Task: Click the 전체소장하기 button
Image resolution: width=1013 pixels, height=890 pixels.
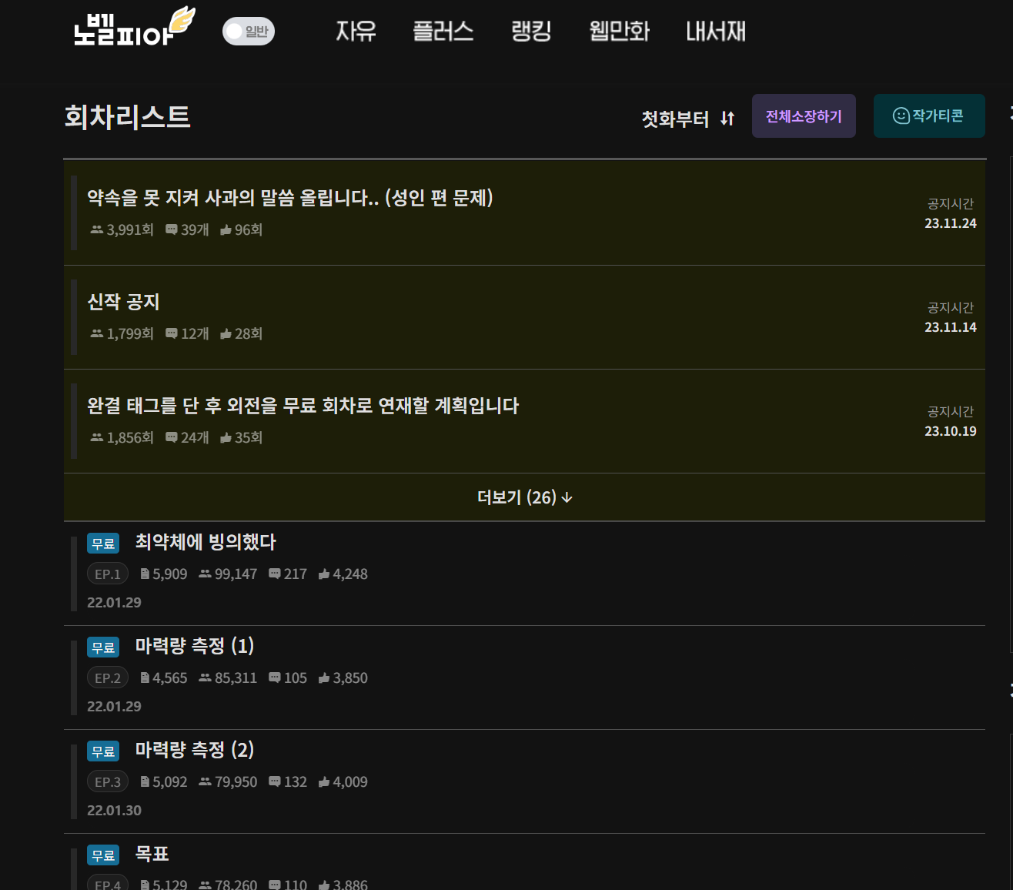Action: 803,116
